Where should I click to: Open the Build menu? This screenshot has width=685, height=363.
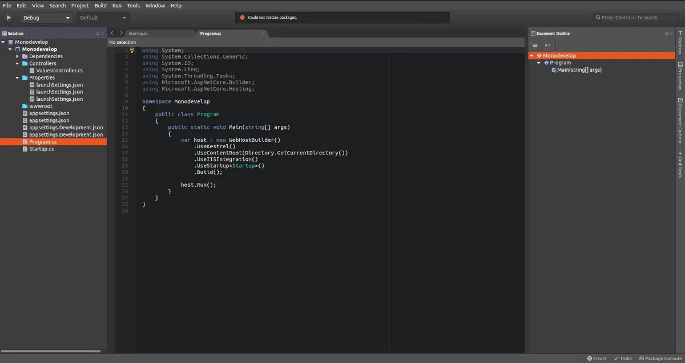point(100,6)
